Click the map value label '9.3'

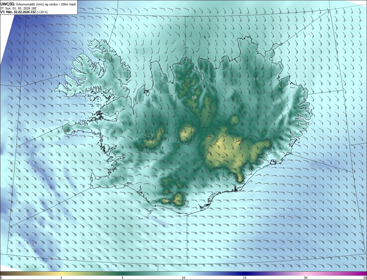15,164
